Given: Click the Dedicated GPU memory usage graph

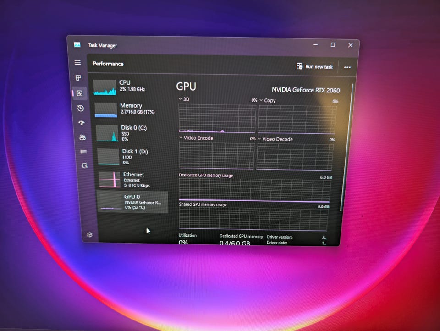Looking at the screenshot, I should point(254,190).
